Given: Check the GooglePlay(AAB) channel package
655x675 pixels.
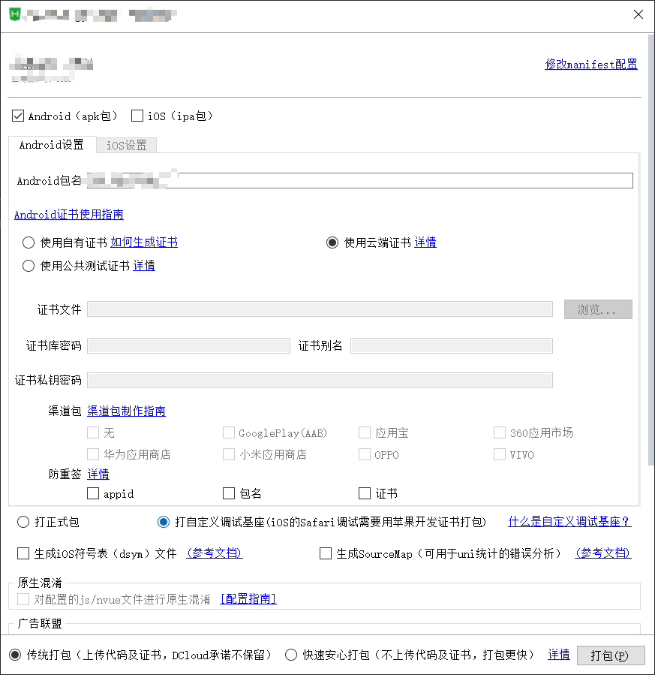Looking at the screenshot, I should [x=229, y=432].
